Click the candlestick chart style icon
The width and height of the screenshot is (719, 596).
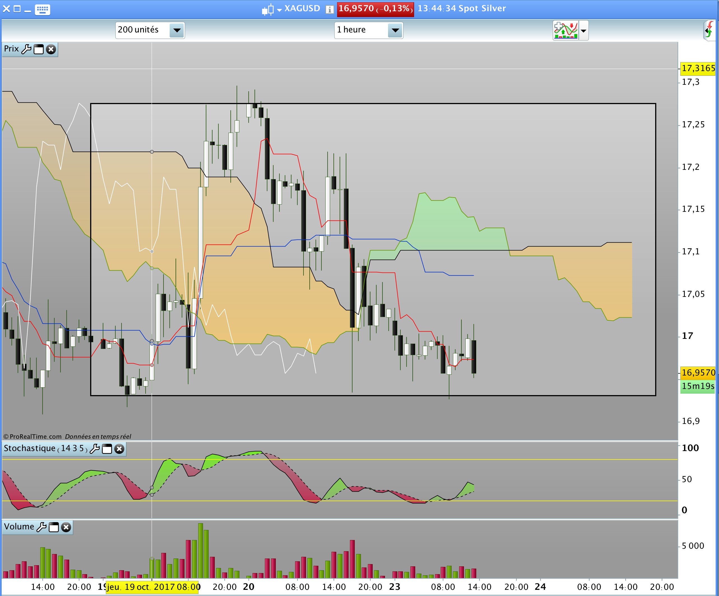point(268,9)
